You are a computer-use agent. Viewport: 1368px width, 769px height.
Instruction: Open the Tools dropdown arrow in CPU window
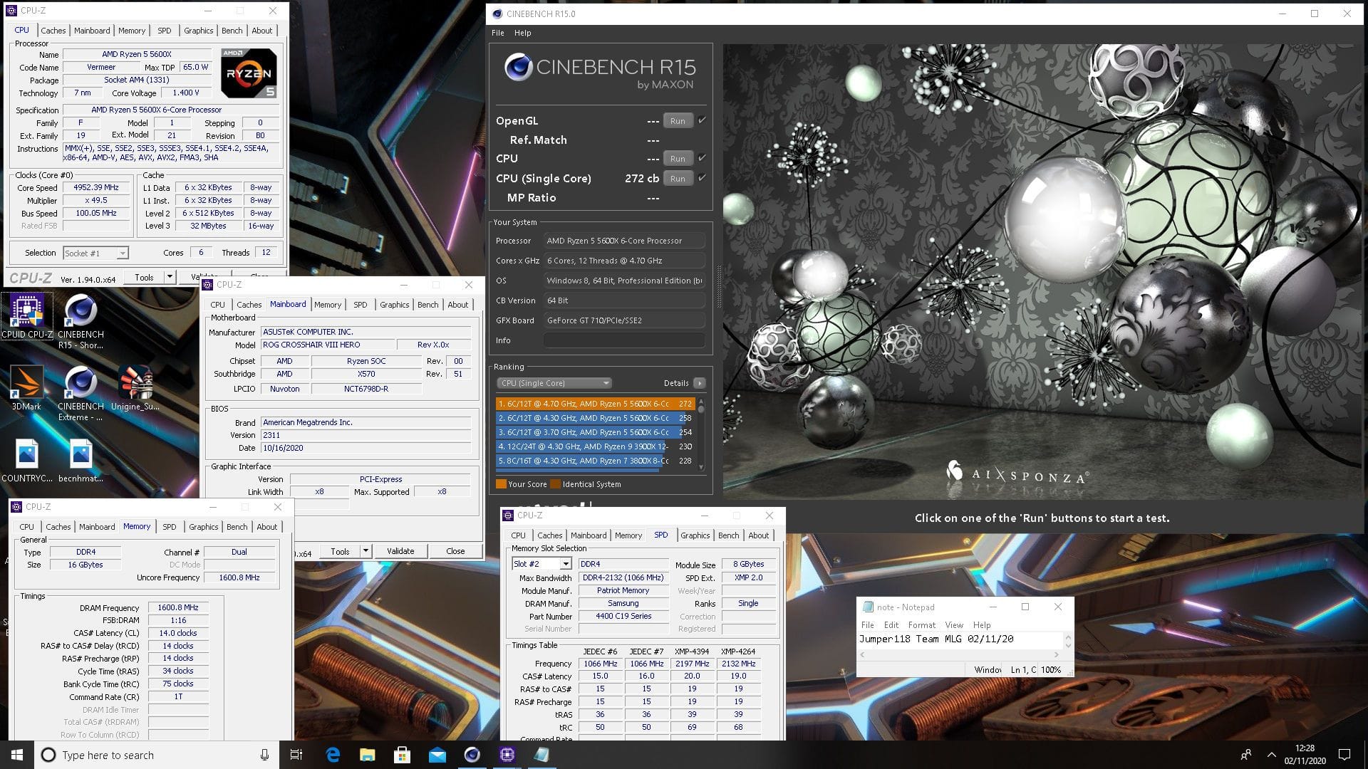pyautogui.click(x=170, y=277)
